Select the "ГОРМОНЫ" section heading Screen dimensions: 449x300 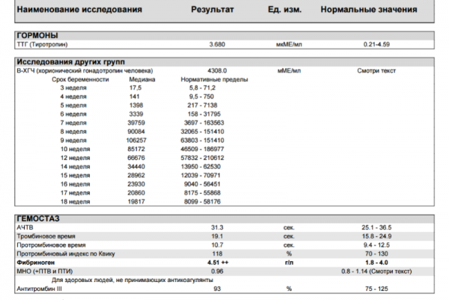(x=37, y=36)
